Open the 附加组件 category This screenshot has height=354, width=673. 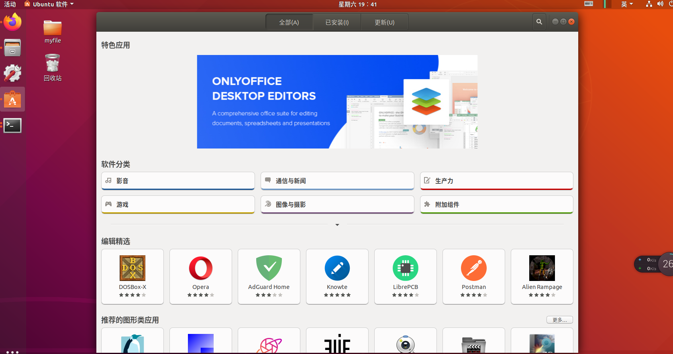click(497, 205)
